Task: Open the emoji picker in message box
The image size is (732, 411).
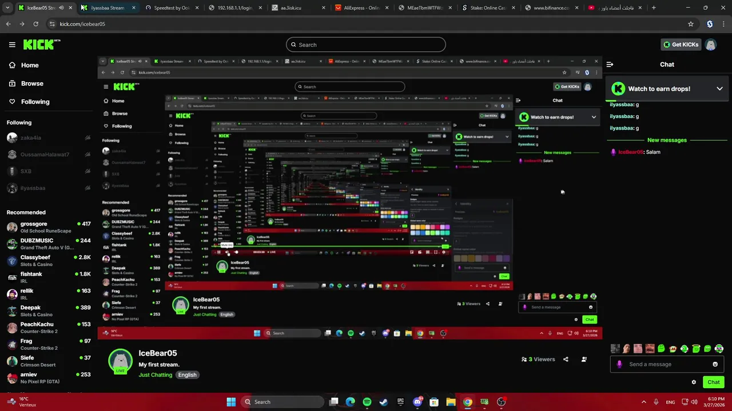Action: [715, 364]
